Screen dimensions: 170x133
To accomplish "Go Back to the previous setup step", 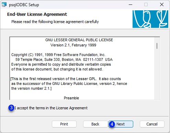I will [95, 124].
